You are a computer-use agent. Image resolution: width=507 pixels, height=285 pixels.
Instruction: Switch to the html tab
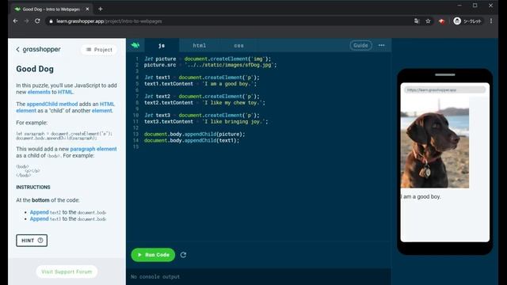[199, 46]
